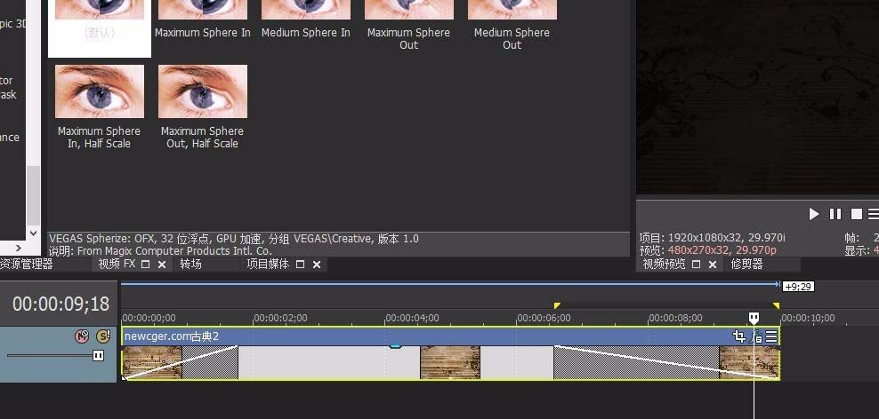Image resolution: width=879 pixels, height=419 pixels.
Task: Click the 预览 480x270x32 info line
Action: [x=708, y=250]
